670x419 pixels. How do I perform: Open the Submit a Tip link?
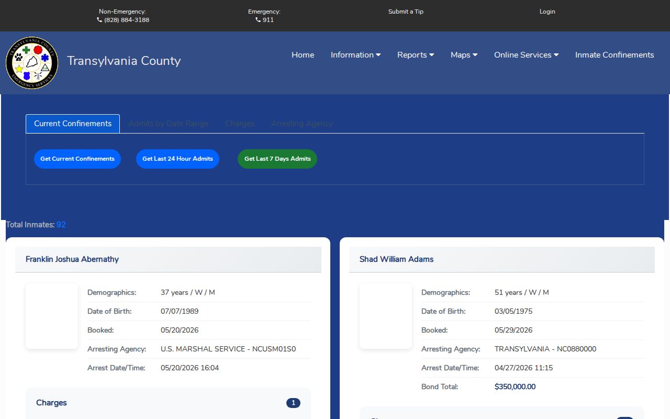click(406, 12)
